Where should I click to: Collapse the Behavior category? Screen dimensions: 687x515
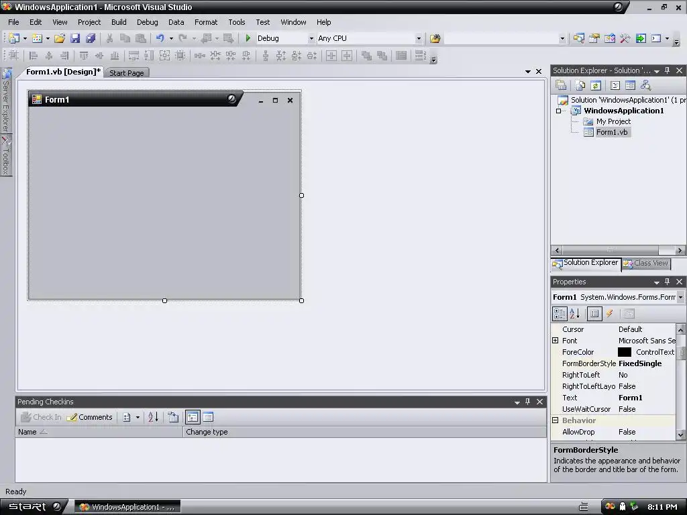[x=555, y=420]
